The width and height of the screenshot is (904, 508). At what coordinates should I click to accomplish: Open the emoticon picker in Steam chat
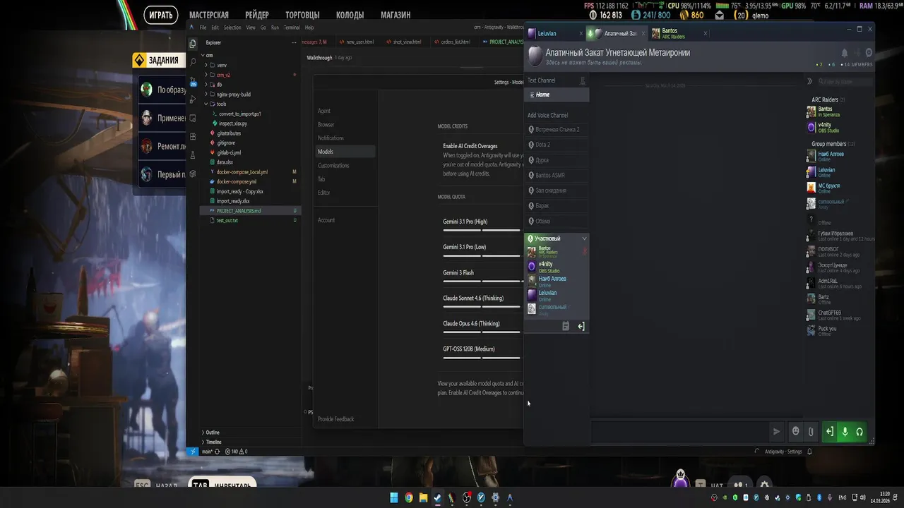click(795, 431)
